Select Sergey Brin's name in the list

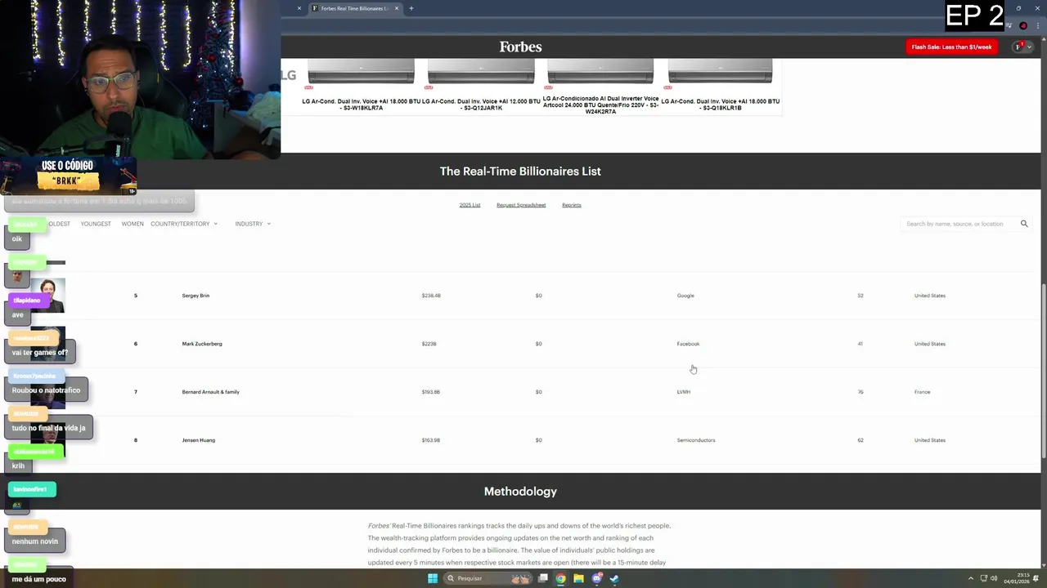click(195, 296)
